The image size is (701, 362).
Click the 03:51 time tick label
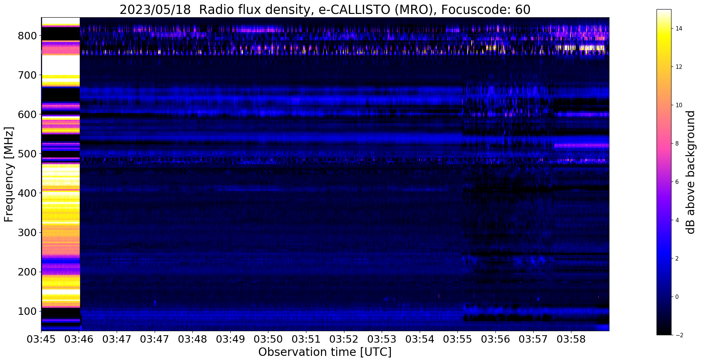click(x=306, y=339)
